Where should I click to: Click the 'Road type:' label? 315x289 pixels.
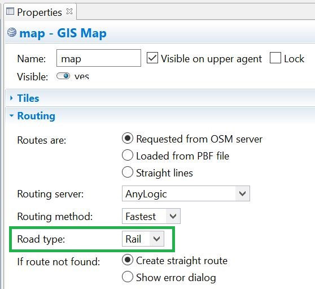[41, 239]
